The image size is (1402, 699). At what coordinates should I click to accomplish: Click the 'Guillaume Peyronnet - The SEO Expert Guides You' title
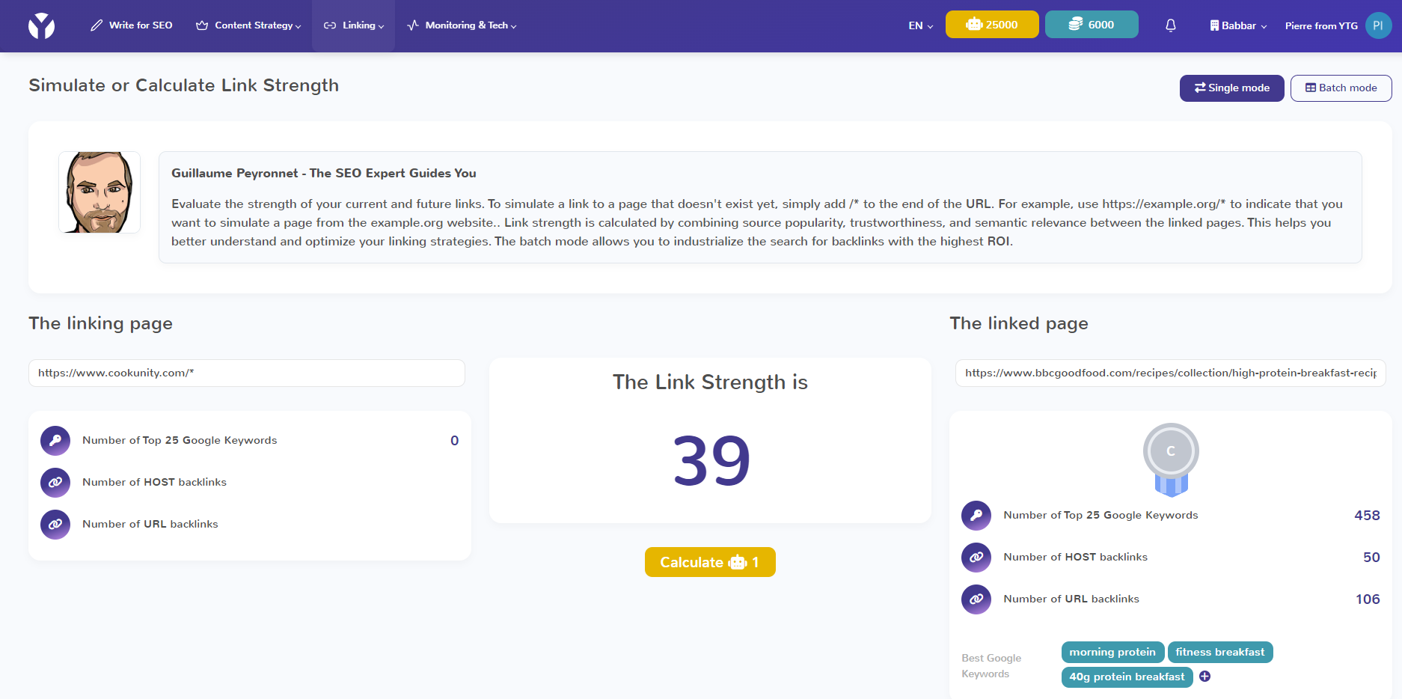324,173
